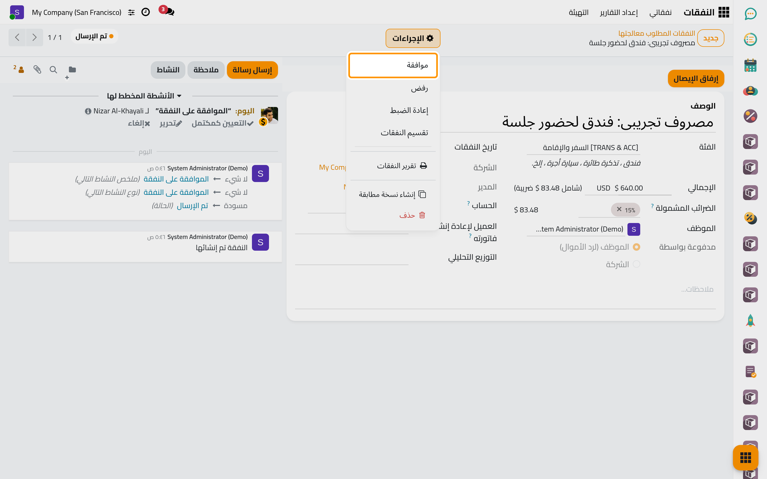
Task: Select the الشركة radio option
Action: (x=636, y=264)
